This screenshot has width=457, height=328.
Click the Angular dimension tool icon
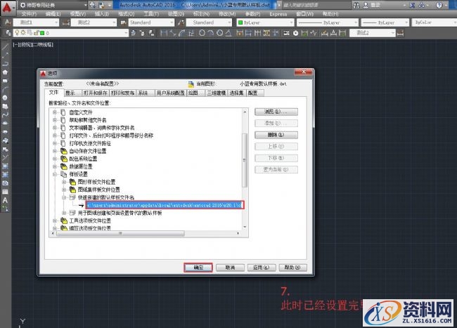[228, 33]
